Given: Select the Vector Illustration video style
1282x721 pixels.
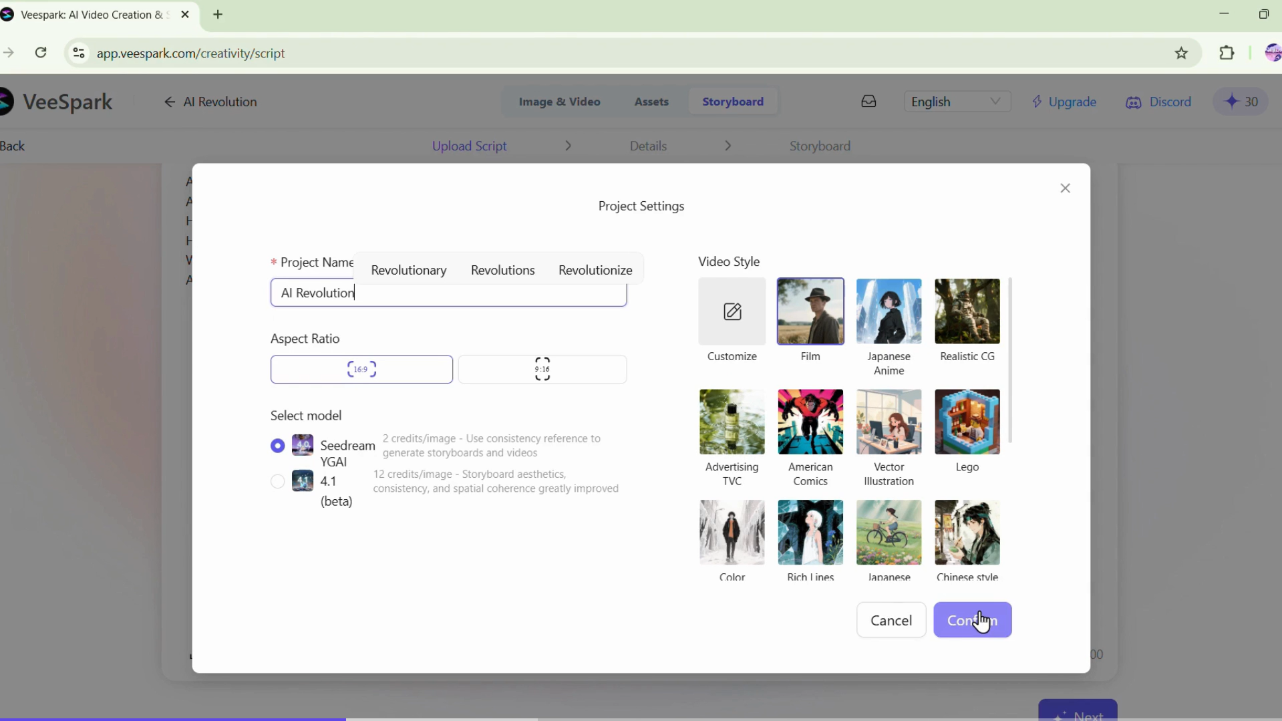Looking at the screenshot, I should [x=889, y=422].
